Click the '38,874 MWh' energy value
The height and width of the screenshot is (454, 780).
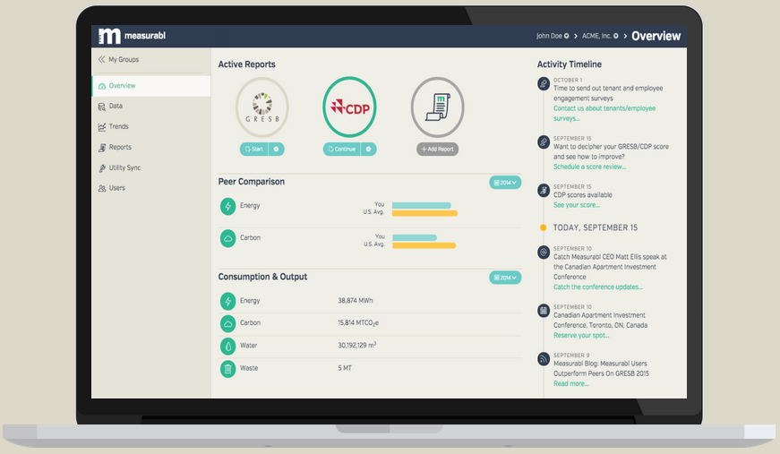pyautogui.click(x=356, y=301)
